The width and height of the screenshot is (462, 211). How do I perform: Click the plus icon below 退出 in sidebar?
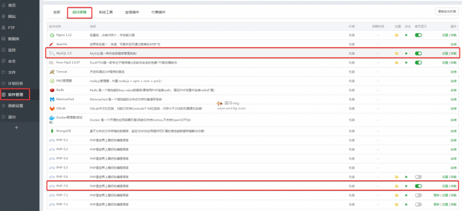[17, 128]
